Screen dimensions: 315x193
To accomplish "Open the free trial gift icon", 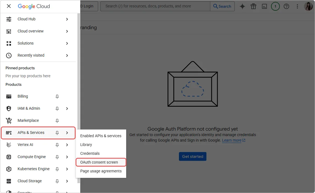I will point(253,6).
